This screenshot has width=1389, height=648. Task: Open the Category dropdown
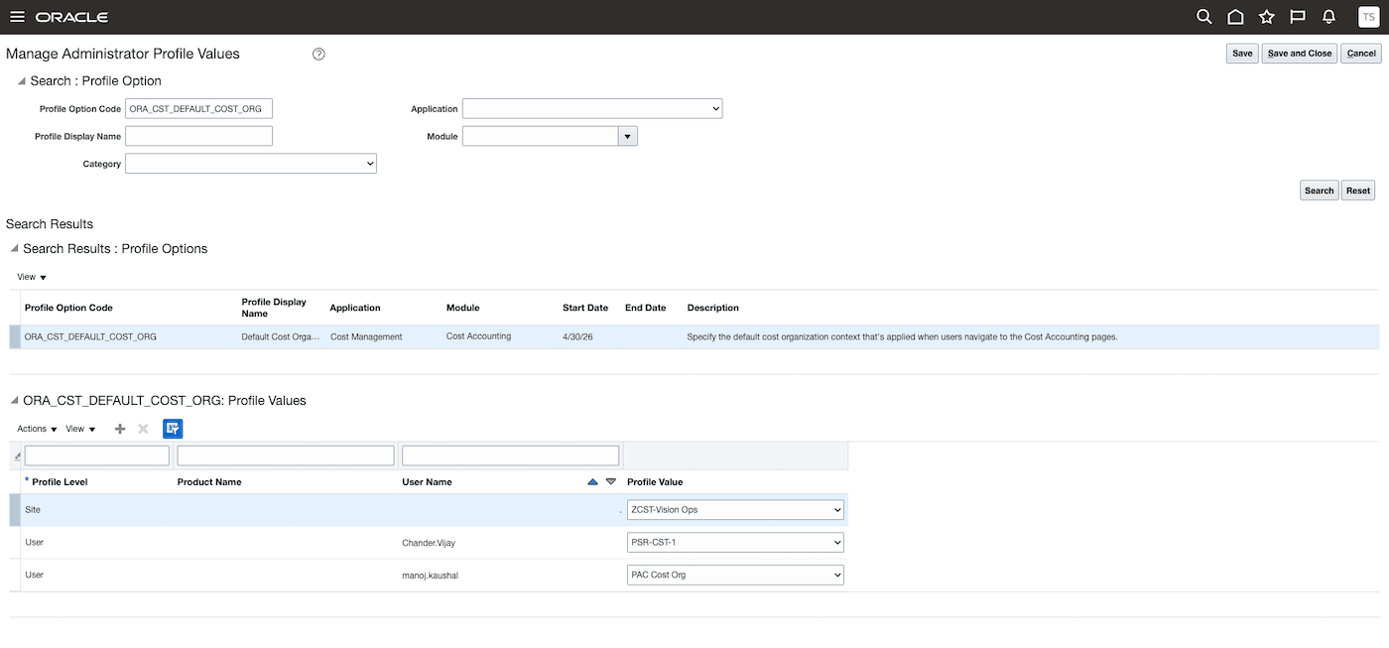(251, 164)
